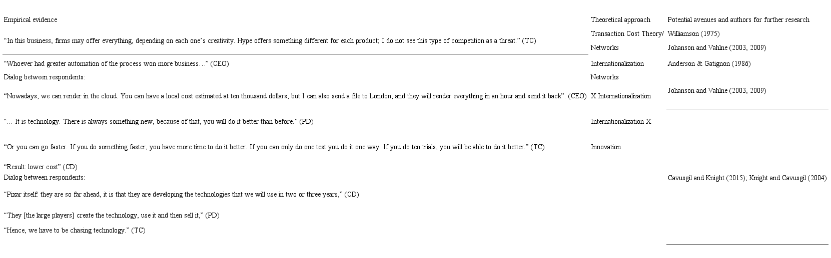Click the "Nowadays, we can render in the cloud" quote

tap(295, 96)
